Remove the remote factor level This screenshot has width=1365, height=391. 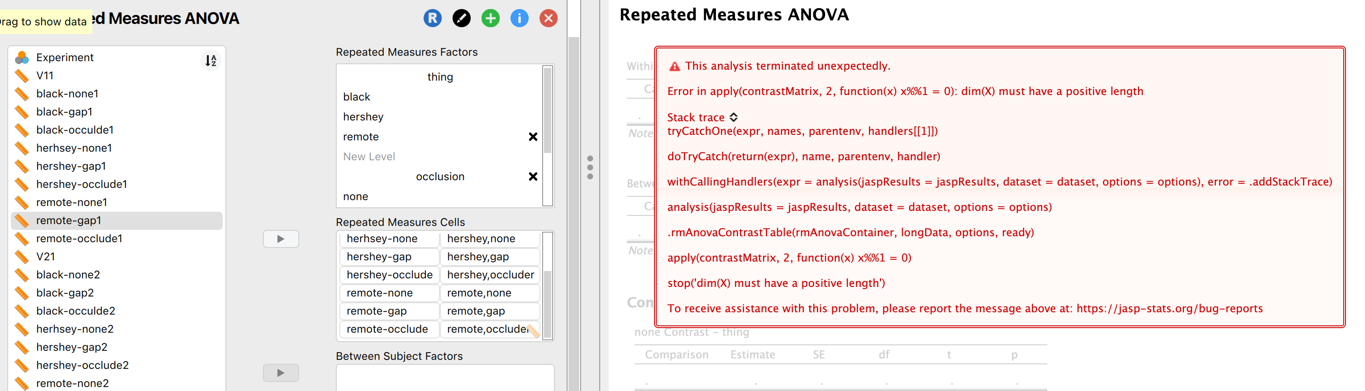[x=533, y=136]
